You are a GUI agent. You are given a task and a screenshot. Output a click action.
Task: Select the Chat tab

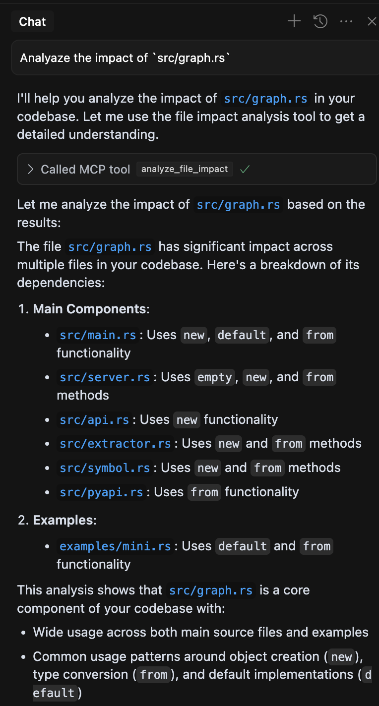coord(32,21)
